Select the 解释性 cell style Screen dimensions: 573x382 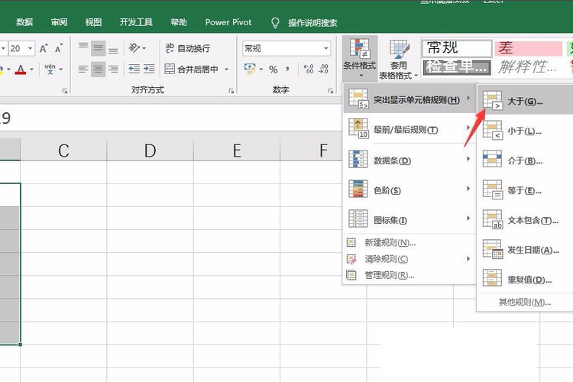[x=529, y=68]
